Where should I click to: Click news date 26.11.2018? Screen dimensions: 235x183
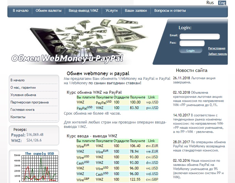pyautogui.click(x=181, y=78)
